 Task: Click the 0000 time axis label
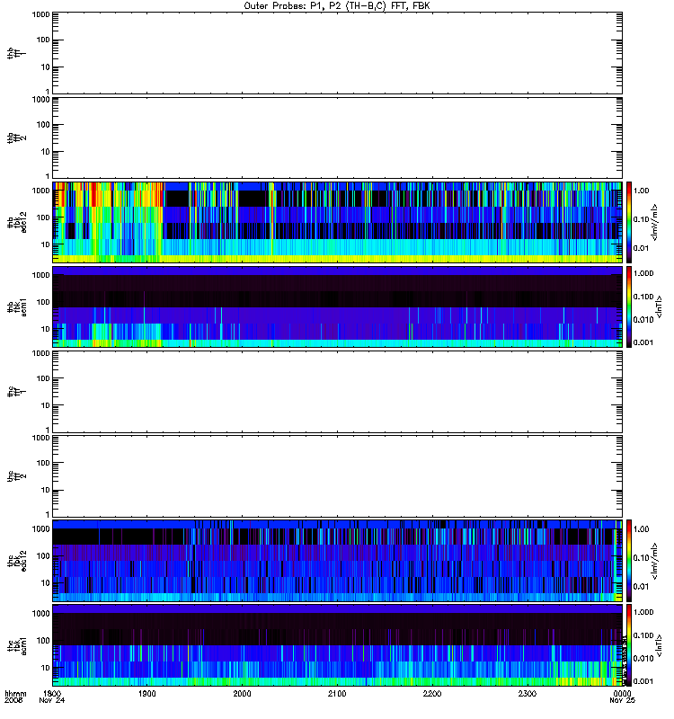pos(622,693)
